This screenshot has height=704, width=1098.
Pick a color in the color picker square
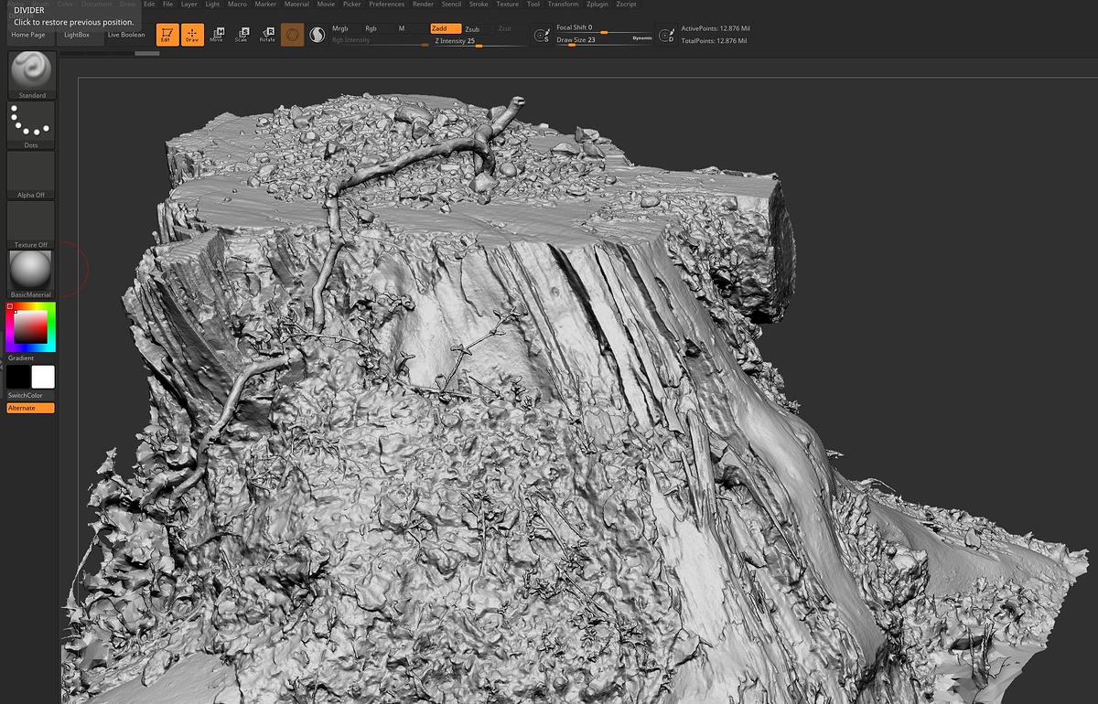coord(31,327)
